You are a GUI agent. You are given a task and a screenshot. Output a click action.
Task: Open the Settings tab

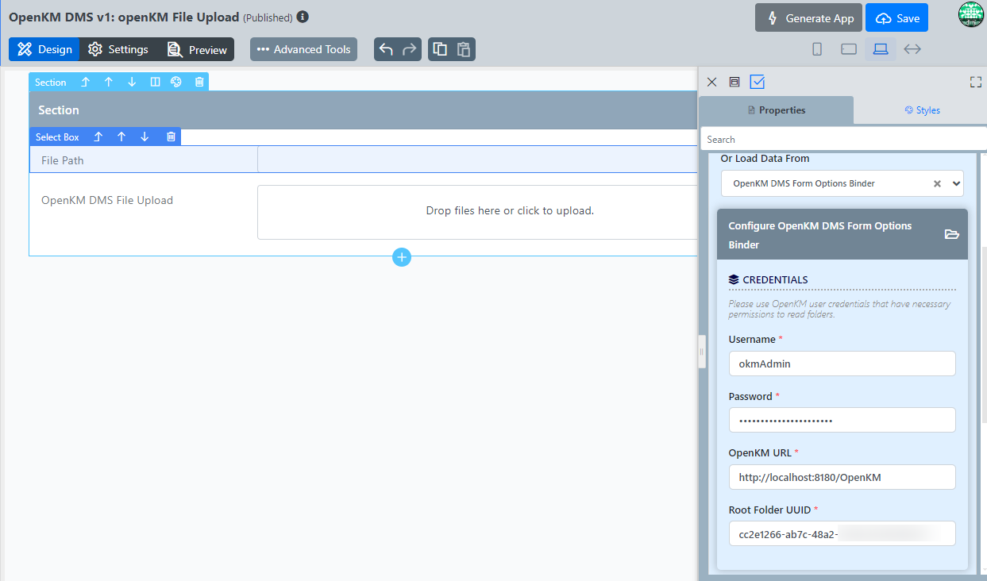pos(118,49)
